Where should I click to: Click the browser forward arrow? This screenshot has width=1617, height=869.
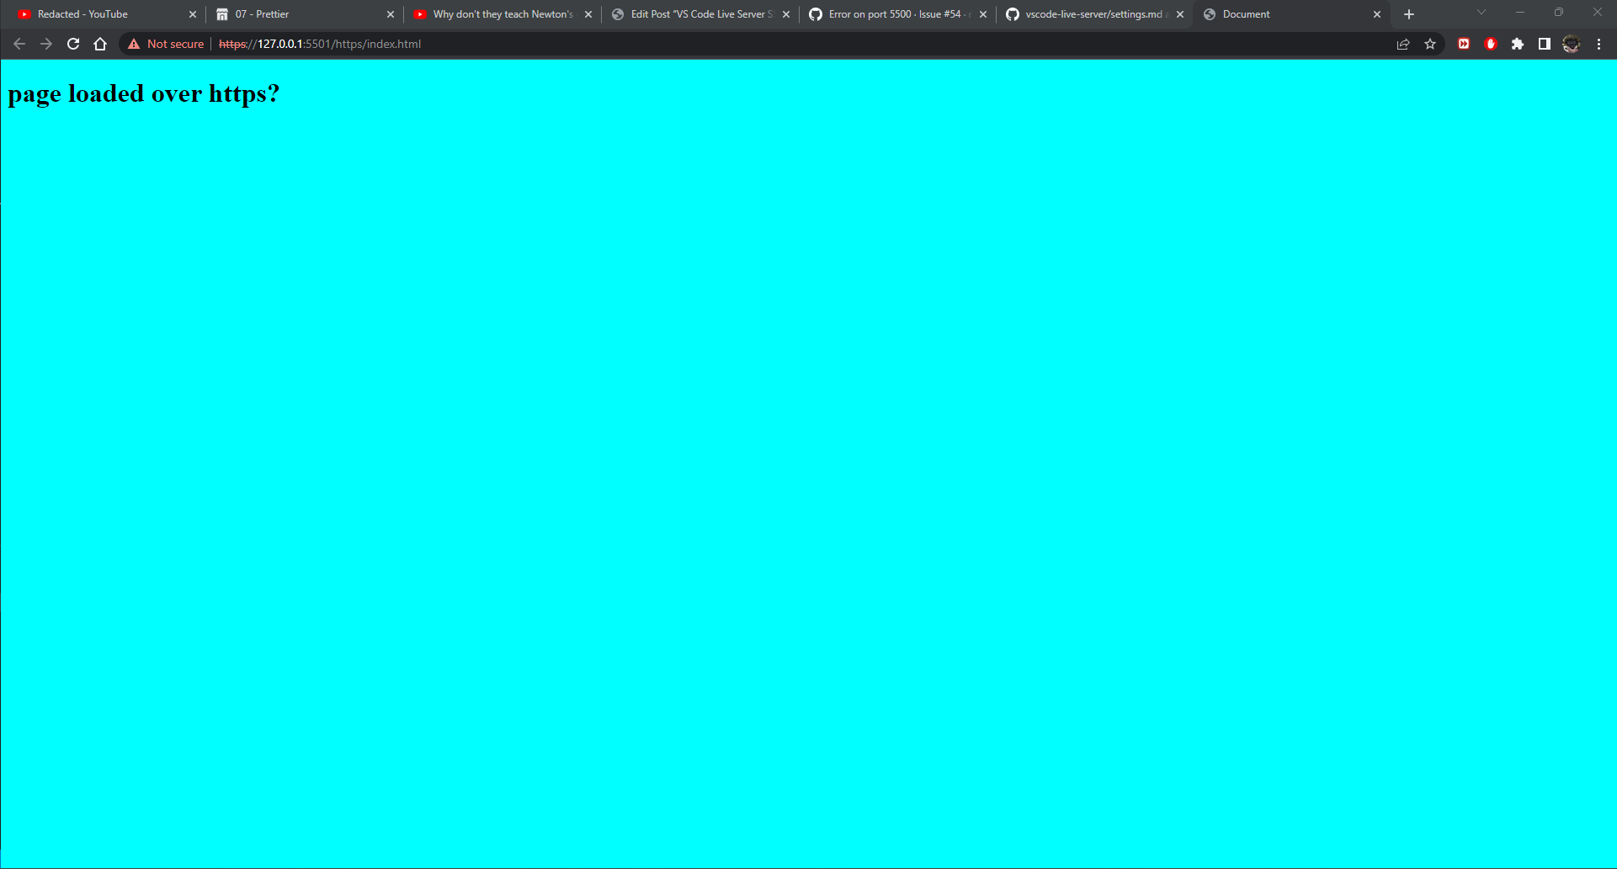pyautogui.click(x=46, y=44)
